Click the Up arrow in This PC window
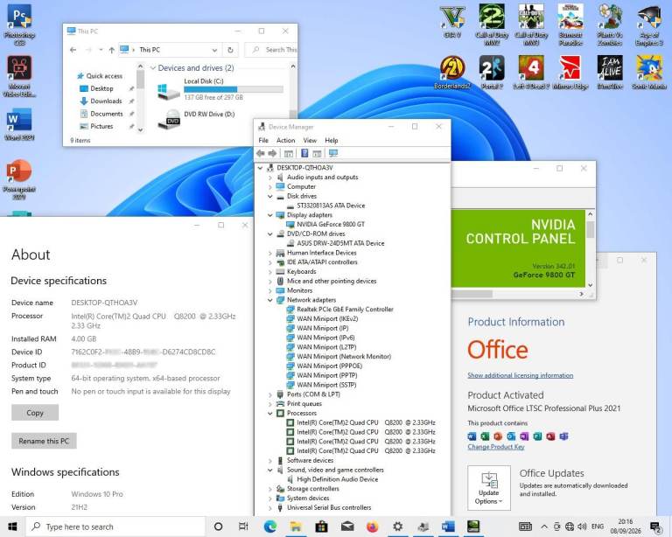 [111, 50]
